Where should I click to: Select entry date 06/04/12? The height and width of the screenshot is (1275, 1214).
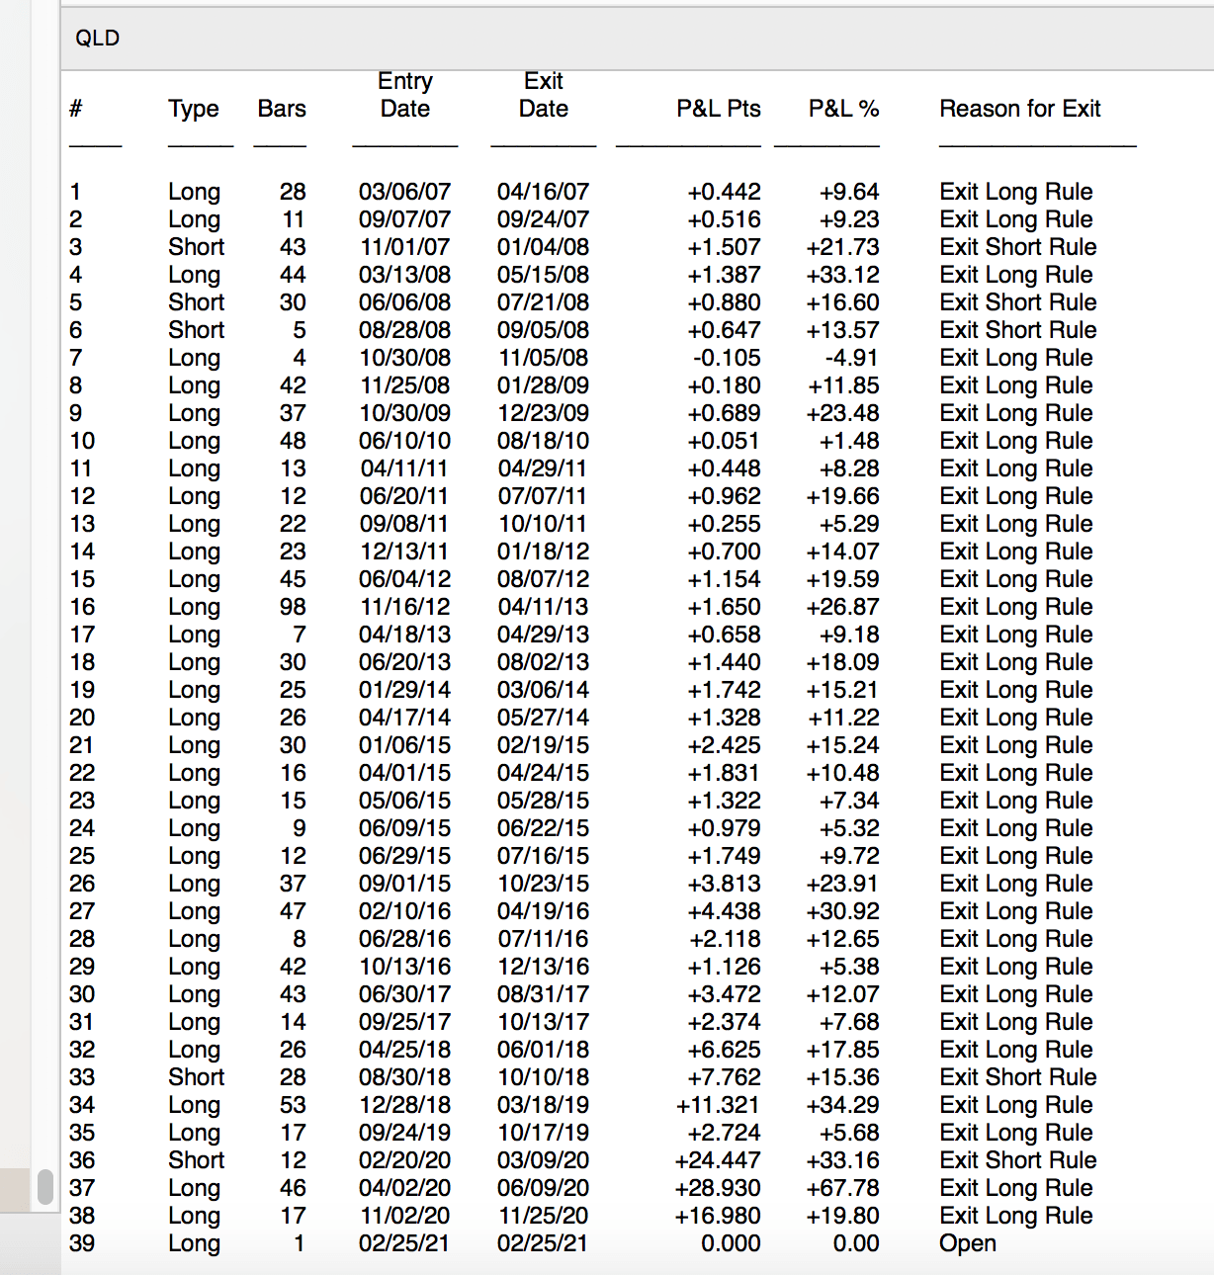pyautogui.click(x=404, y=579)
